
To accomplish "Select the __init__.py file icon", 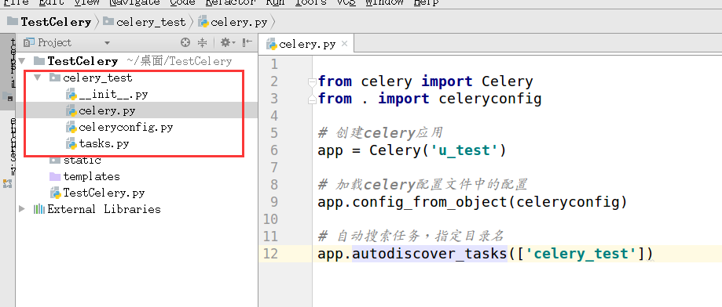I will (x=71, y=95).
